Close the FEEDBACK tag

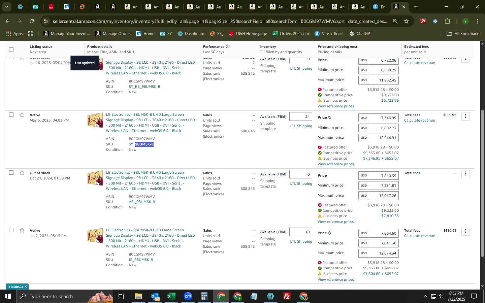[x=26, y=287]
